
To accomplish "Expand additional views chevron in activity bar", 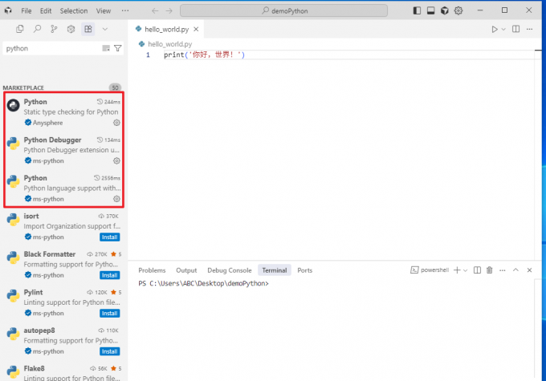I will click(105, 29).
